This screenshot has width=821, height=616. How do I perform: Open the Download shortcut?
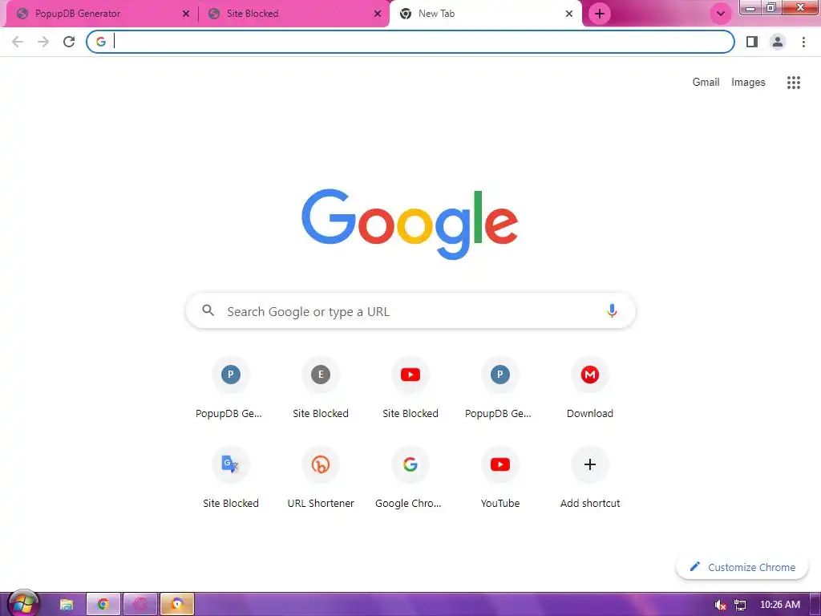click(590, 388)
